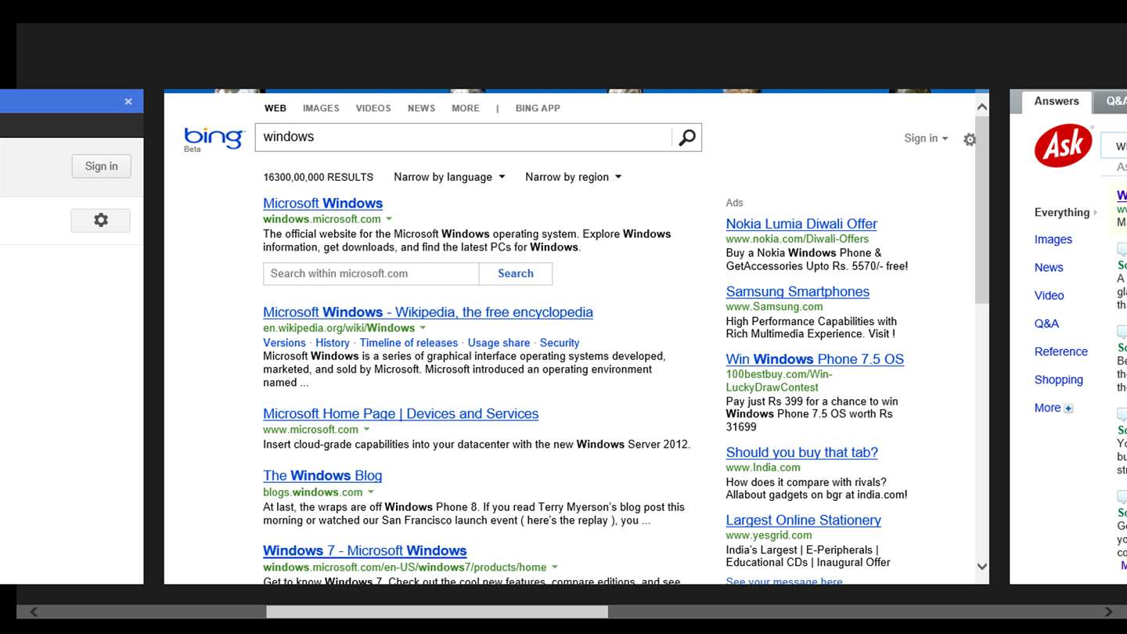
Task: Click the horizontal scrollbar right arrow
Action: [1109, 612]
